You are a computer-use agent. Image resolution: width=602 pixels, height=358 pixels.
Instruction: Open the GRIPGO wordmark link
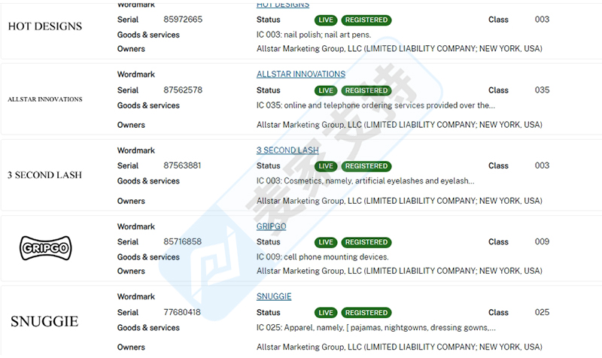pyautogui.click(x=271, y=226)
